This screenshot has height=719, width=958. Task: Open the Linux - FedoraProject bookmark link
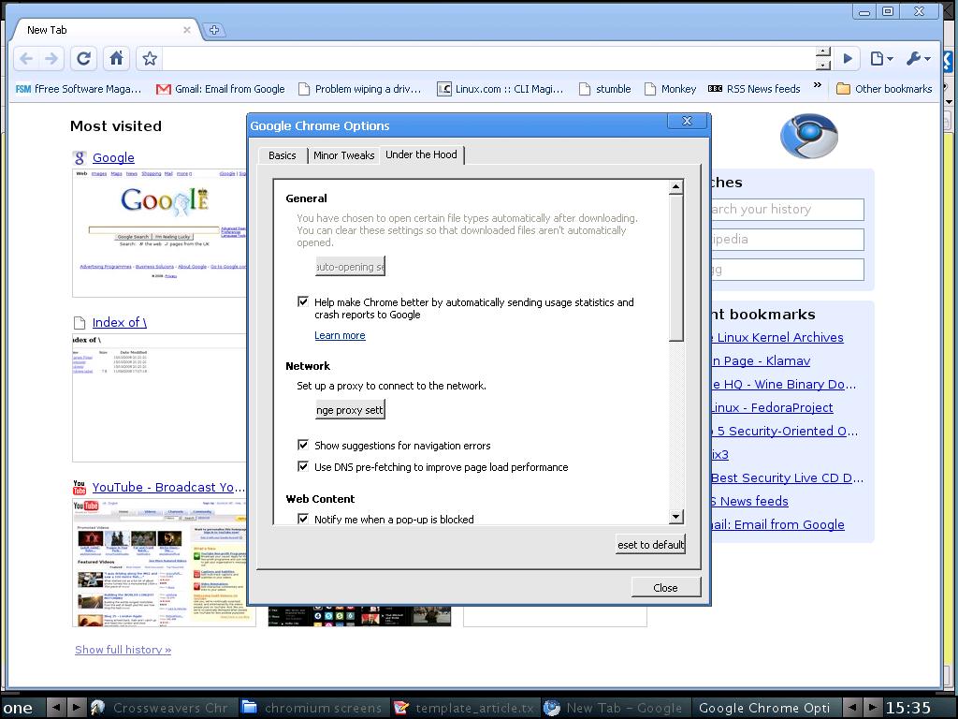tap(772, 408)
